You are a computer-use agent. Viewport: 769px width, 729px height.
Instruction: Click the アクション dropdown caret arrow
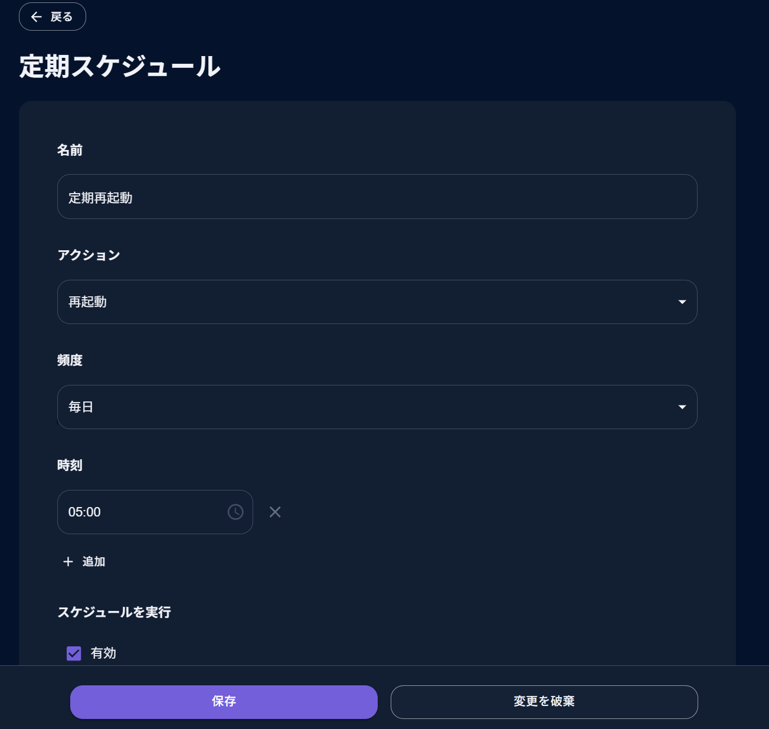tap(682, 302)
